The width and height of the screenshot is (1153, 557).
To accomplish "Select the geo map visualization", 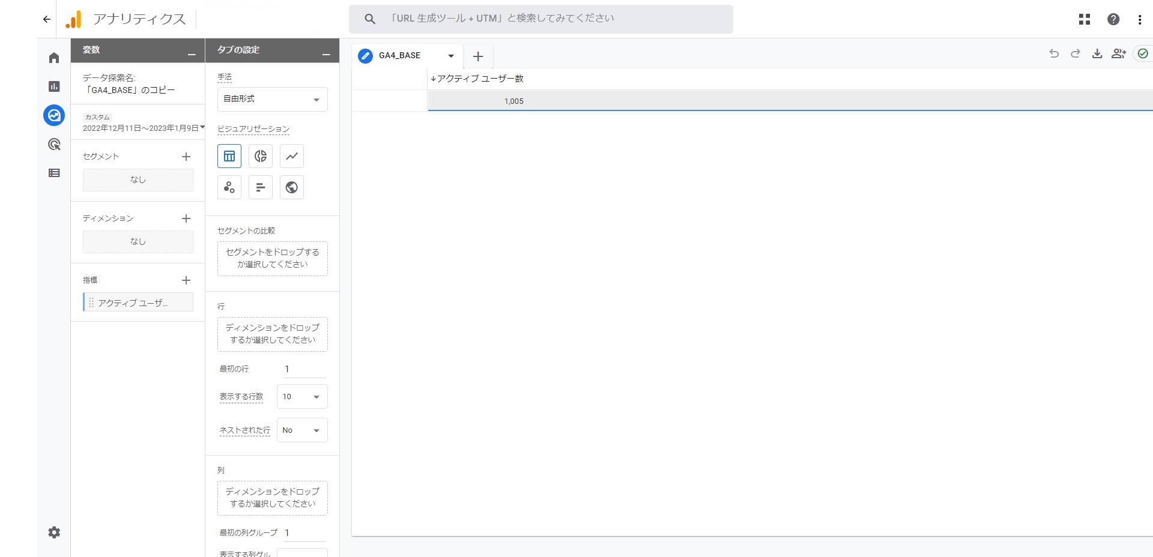I will pyautogui.click(x=292, y=187).
